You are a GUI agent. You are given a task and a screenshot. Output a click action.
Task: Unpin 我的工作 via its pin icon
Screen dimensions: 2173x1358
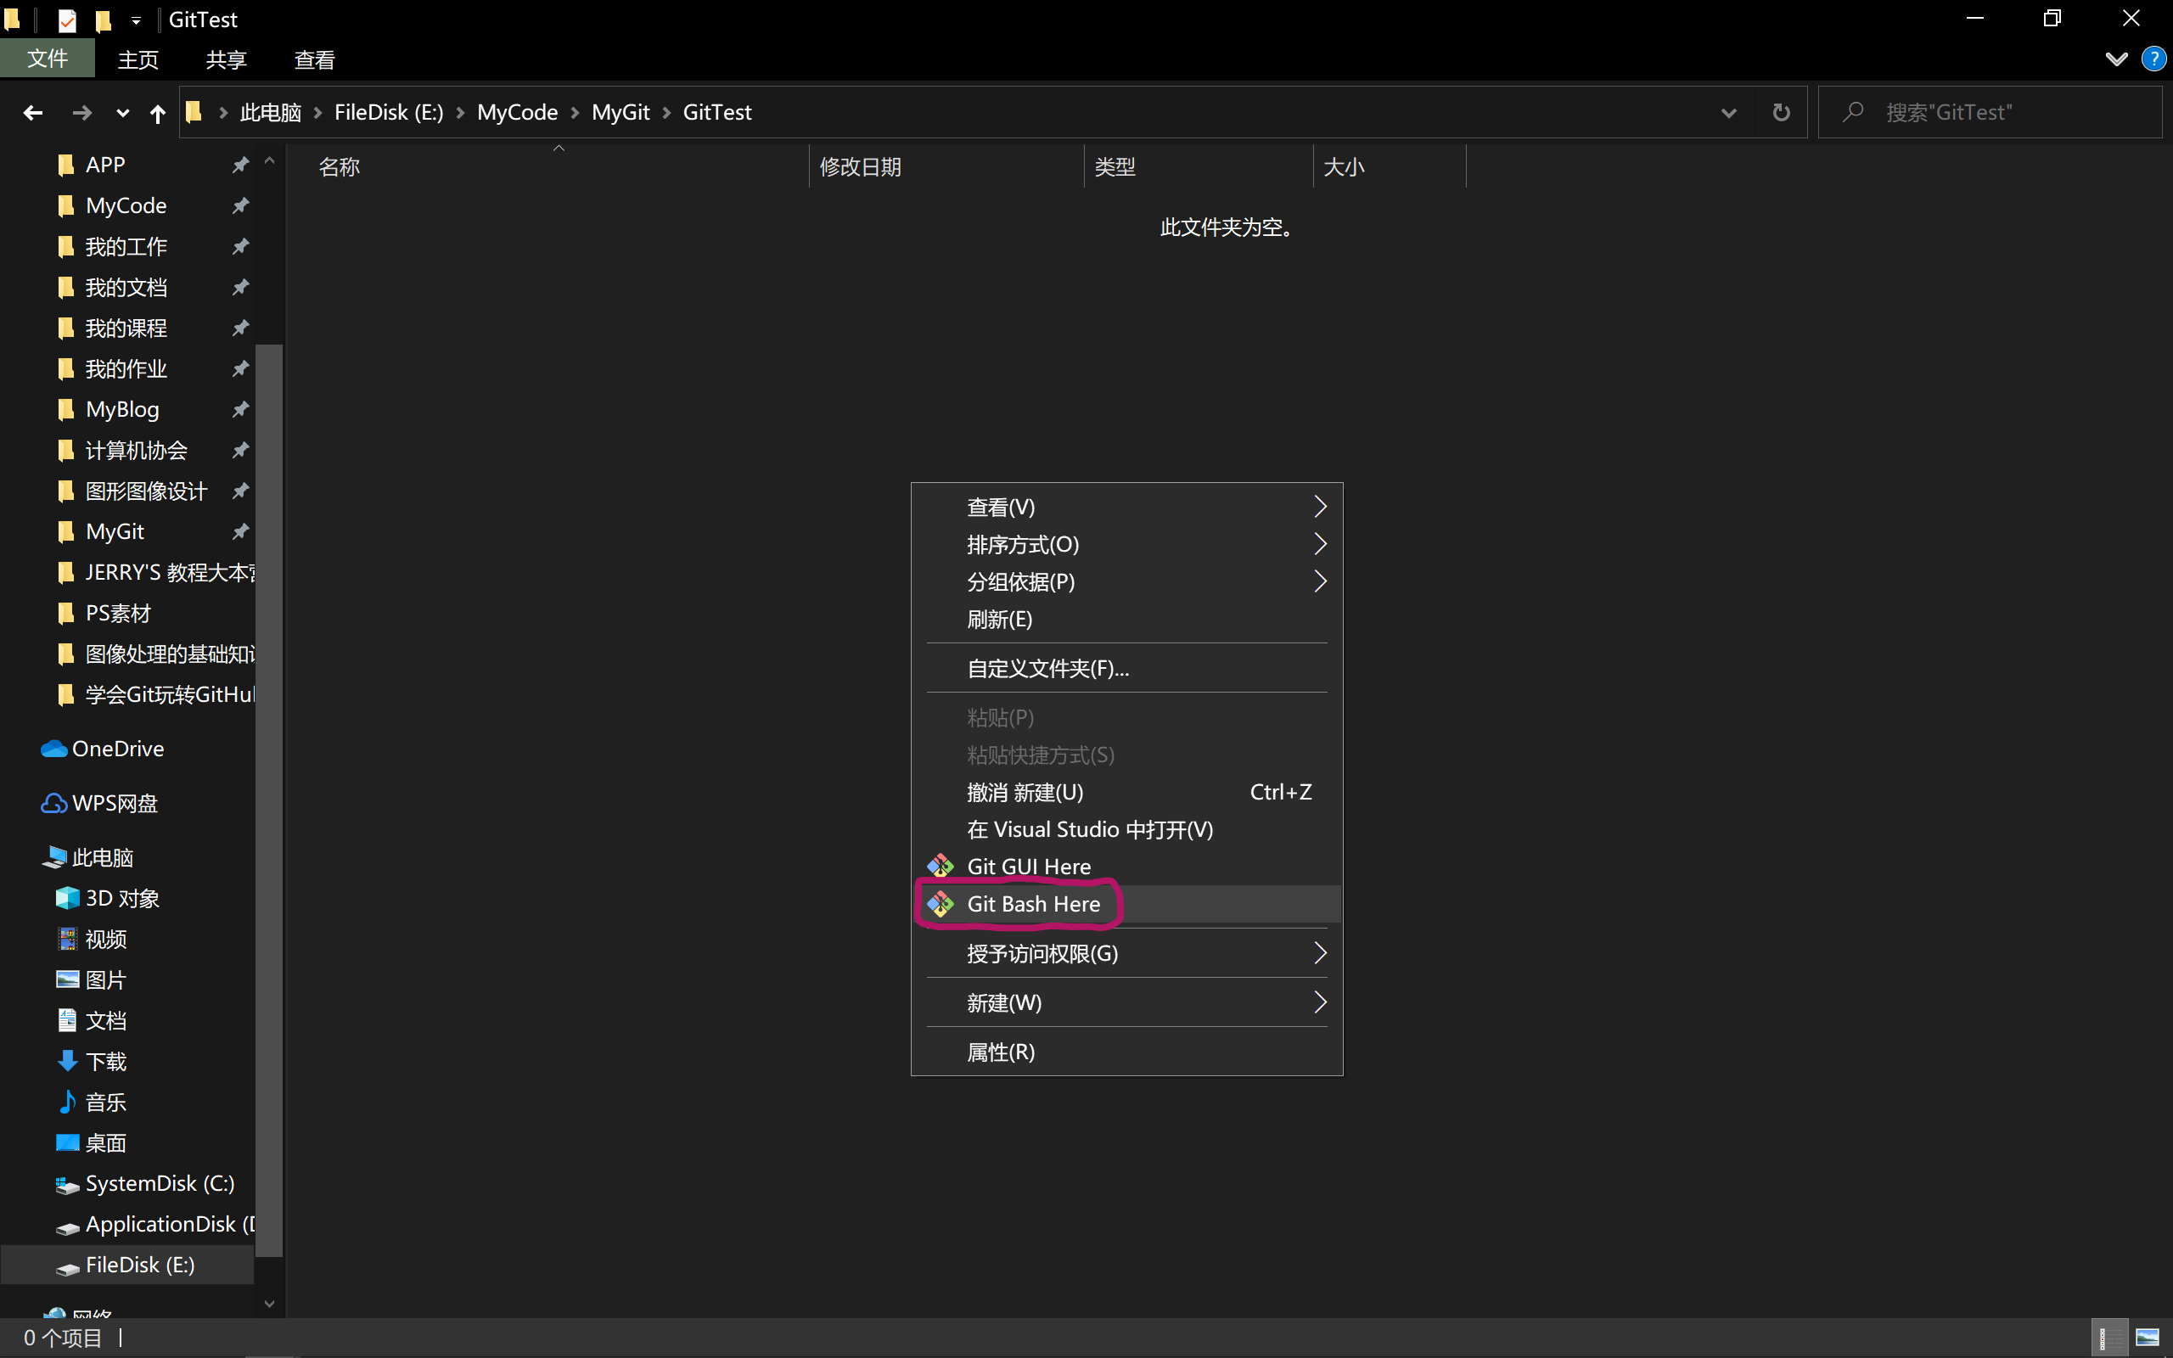click(239, 246)
